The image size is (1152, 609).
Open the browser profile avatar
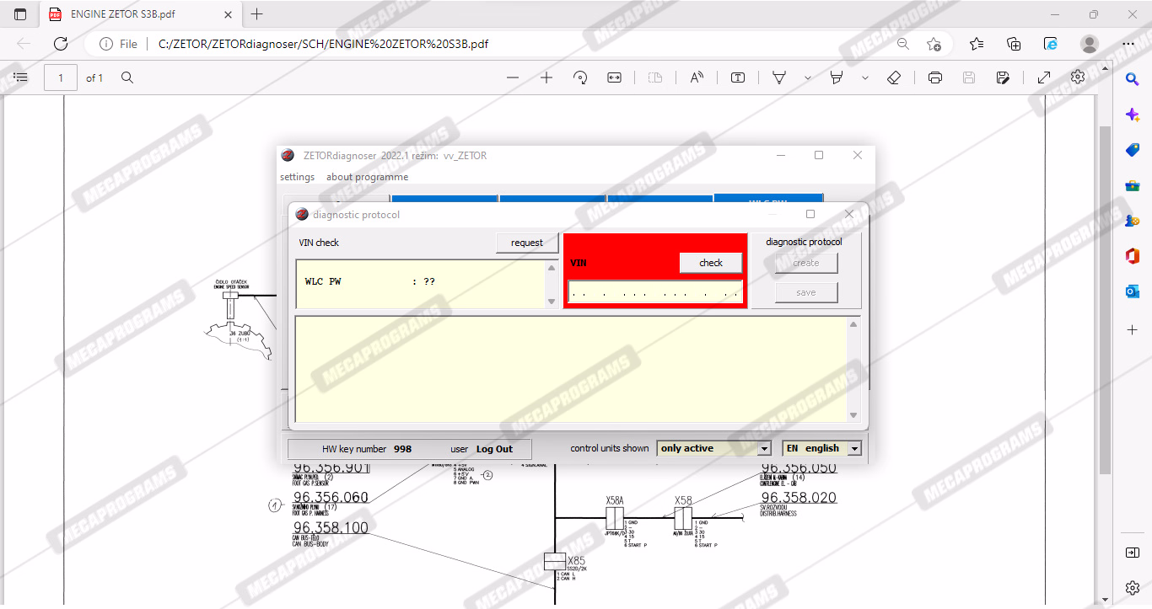[1090, 44]
